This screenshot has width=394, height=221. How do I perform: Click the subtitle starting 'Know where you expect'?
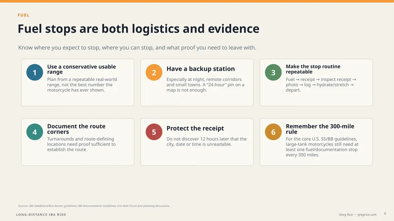click(137, 47)
